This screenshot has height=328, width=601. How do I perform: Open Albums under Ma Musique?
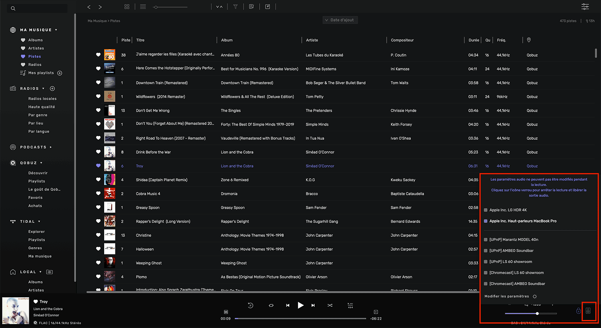pyautogui.click(x=35, y=40)
